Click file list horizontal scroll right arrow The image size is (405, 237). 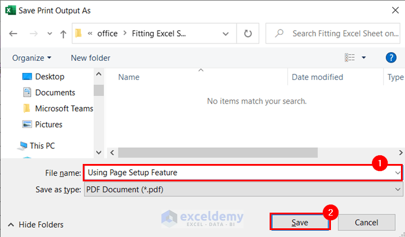click(x=400, y=152)
